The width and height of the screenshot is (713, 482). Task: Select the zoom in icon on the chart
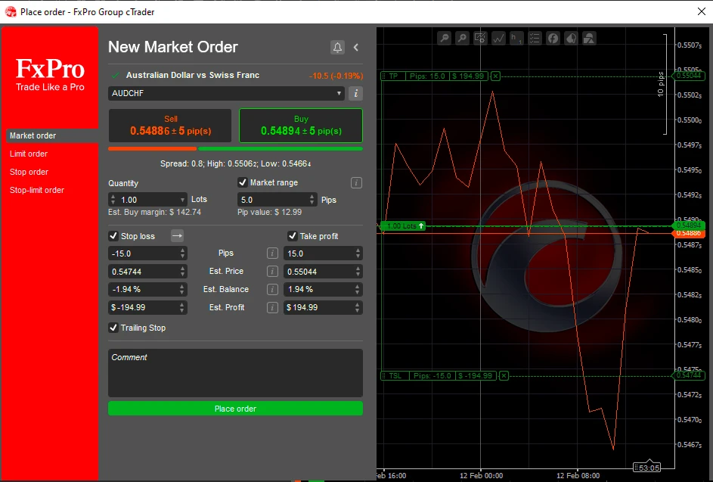pyautogui.click(x=463, y=38)
